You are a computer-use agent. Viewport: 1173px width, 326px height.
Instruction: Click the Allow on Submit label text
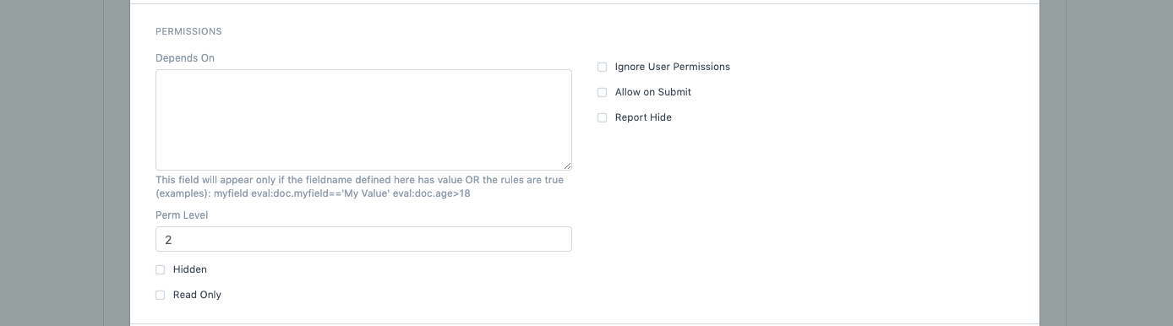coord(653,92)
